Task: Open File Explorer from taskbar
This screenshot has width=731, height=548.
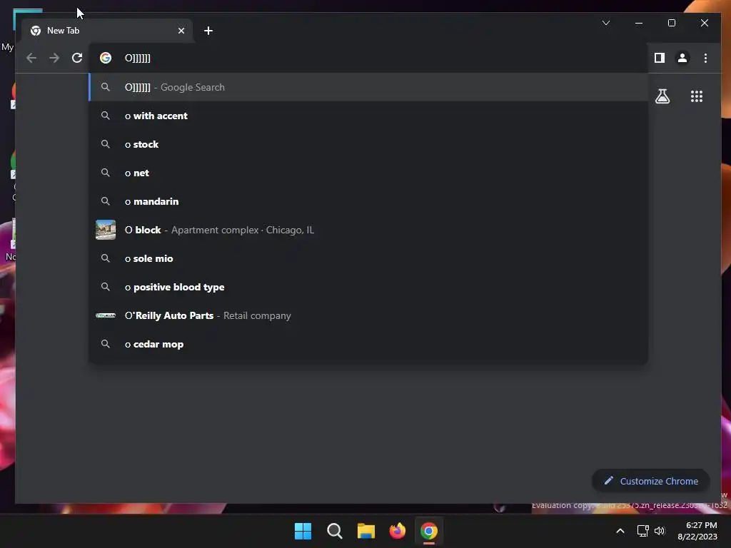Action: (x=366, y=531)
